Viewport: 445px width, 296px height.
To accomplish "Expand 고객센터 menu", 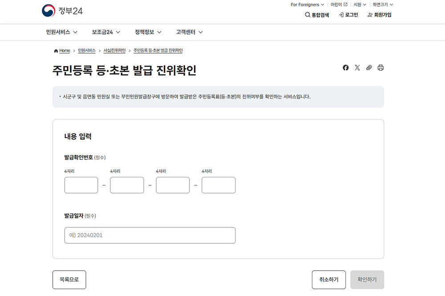I will 189,32.
